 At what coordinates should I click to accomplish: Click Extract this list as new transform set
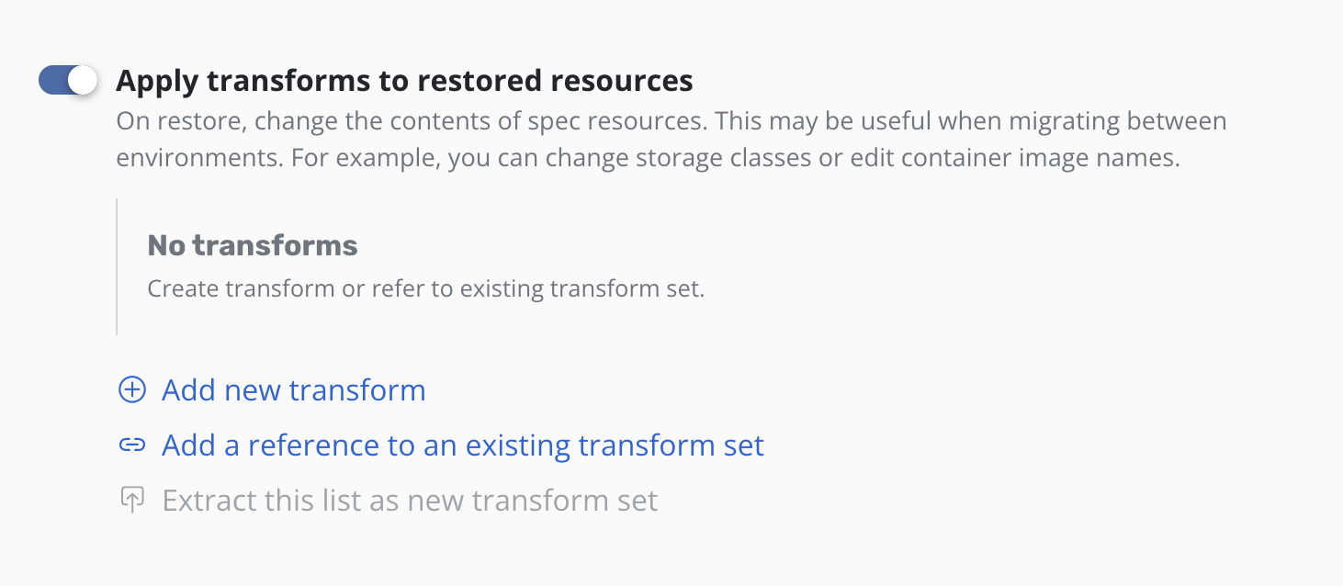(x=409, y=500)
